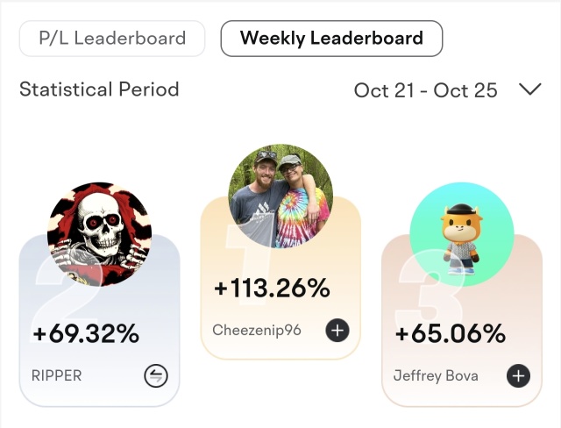Select the +113.26% first-place return
This screenshot has width=561, height=428.
pyautogui.click(x=272, y=288)
